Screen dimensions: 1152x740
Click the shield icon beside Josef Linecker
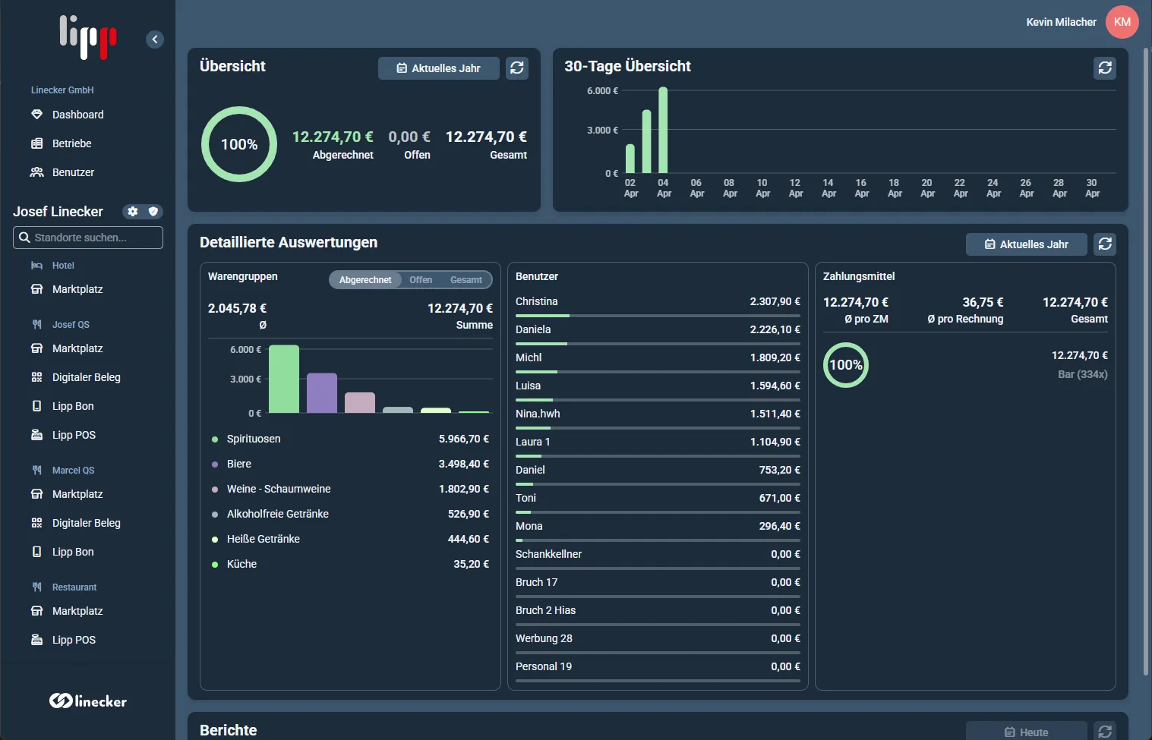click(153, 212)
